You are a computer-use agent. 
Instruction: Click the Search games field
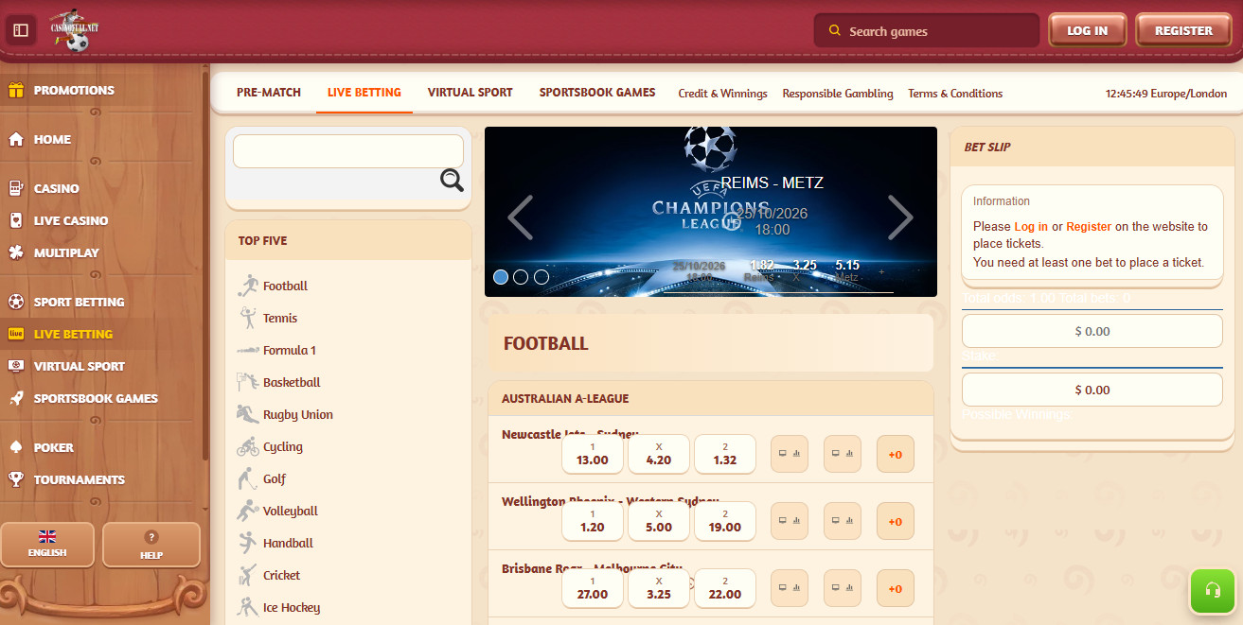click(x=926, y=31)
